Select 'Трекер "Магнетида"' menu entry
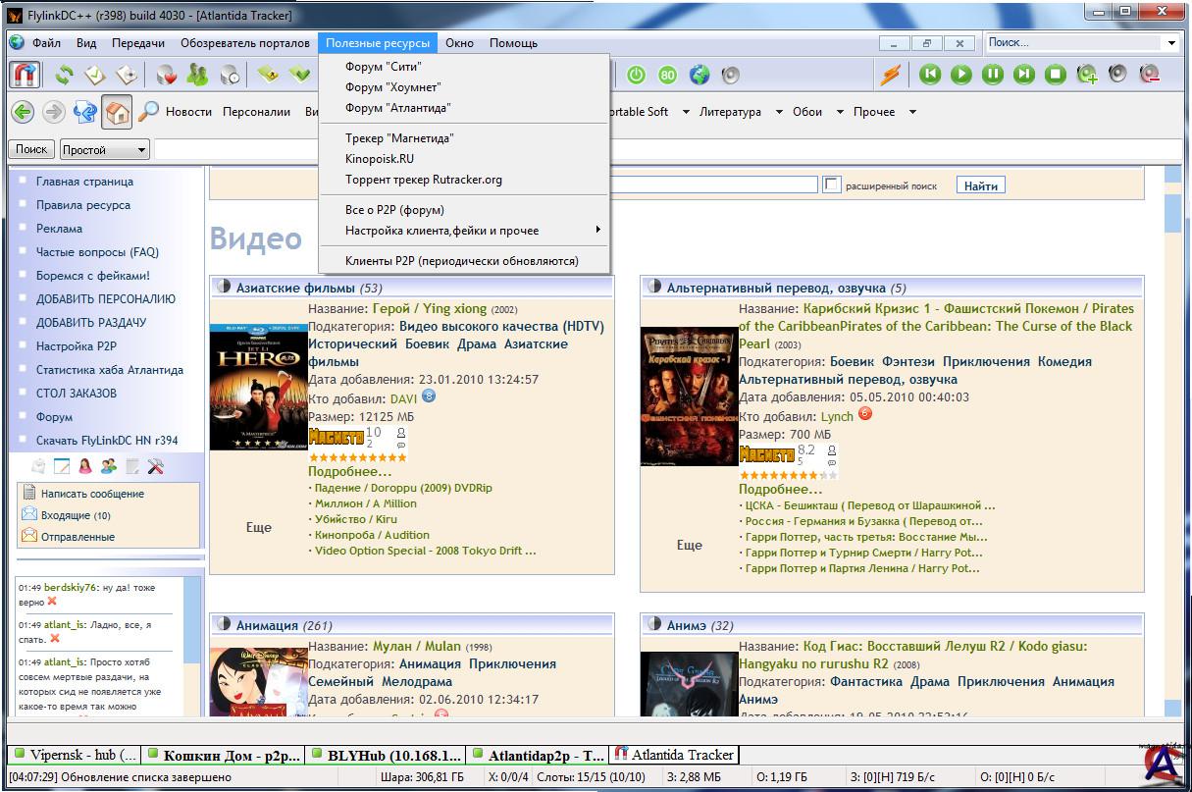The width and height of the screenshot is (1192, 792). pos(464,138)
